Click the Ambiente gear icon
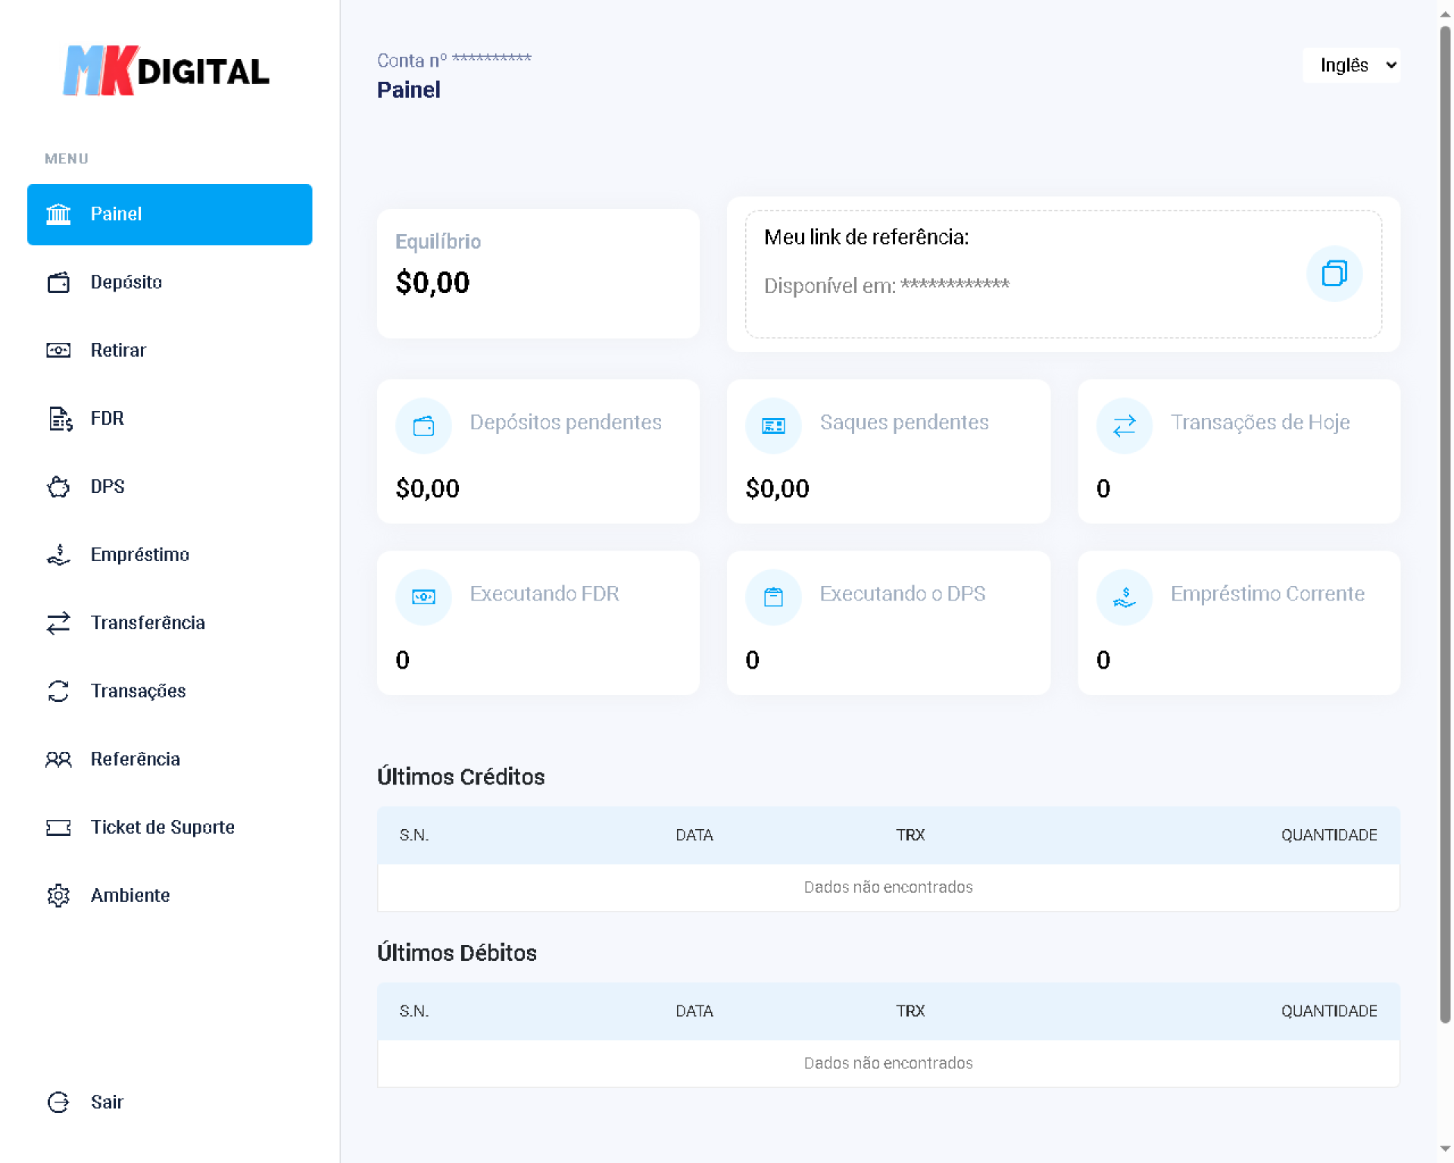 [58, 896]
